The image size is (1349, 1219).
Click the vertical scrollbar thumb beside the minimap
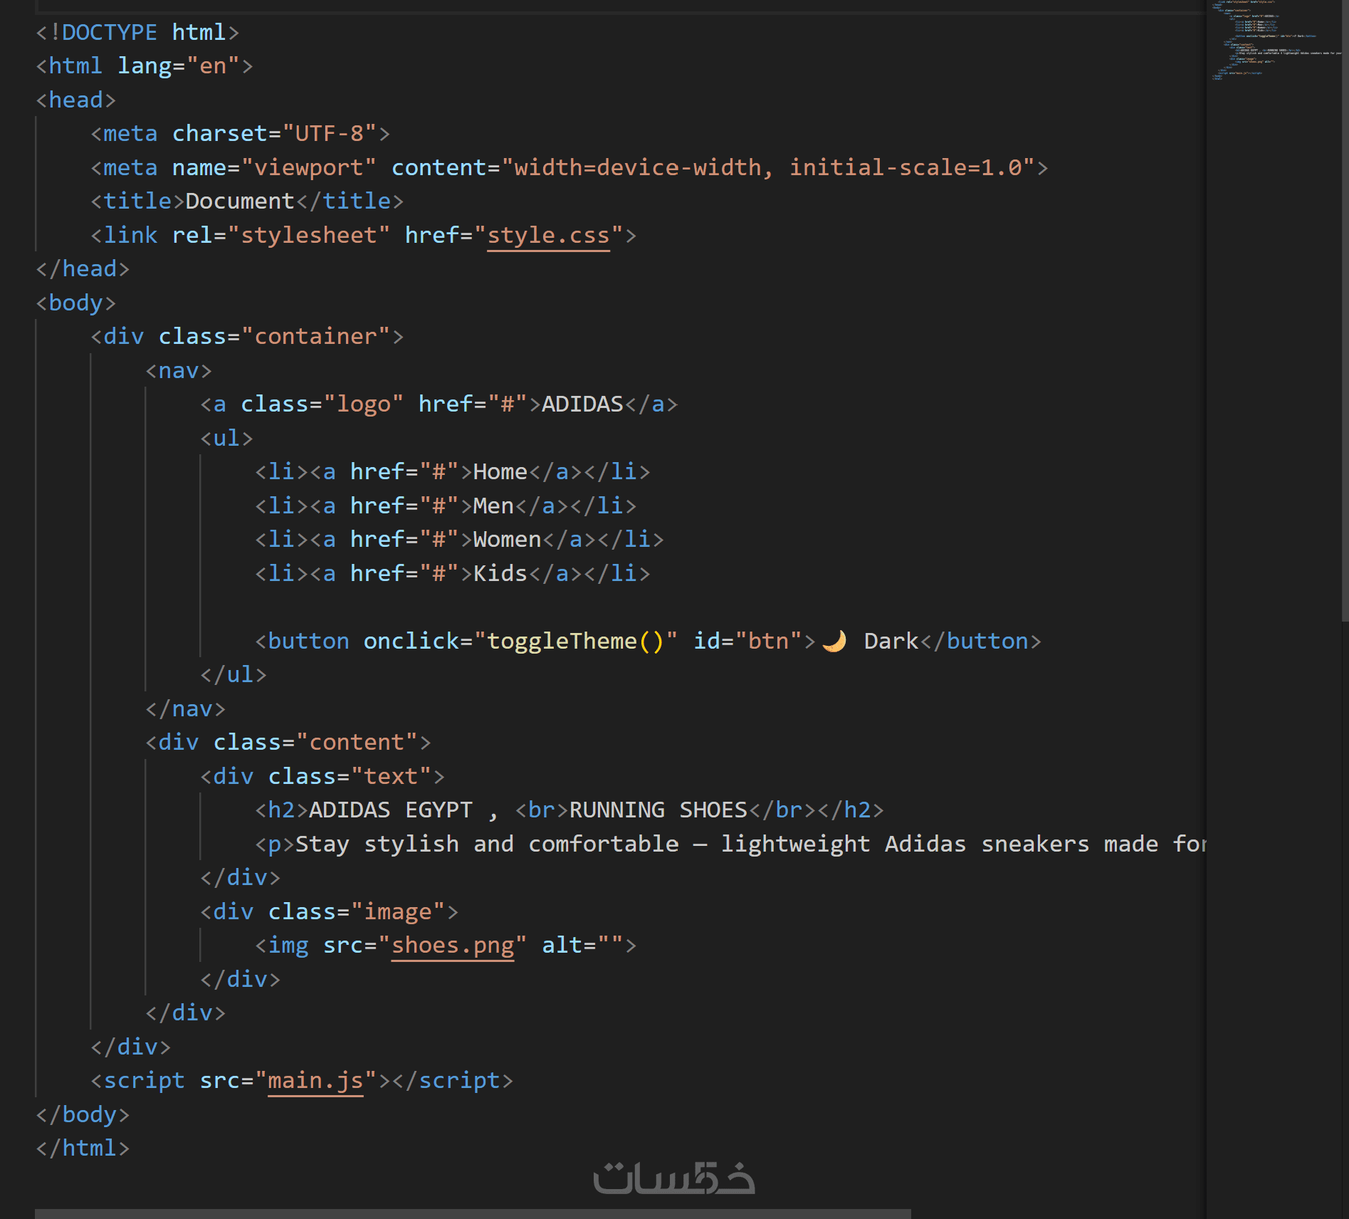click(x=1345, y=310)
